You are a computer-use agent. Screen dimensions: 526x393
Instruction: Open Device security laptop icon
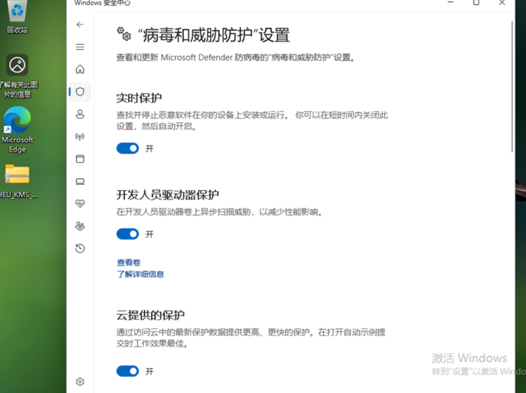[80, 181]
